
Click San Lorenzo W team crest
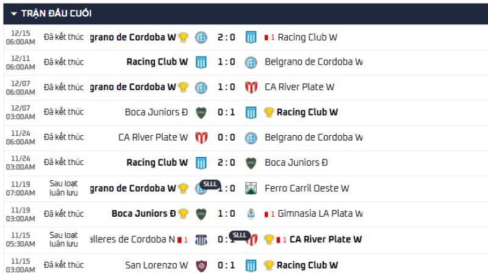tap(201, 265)
